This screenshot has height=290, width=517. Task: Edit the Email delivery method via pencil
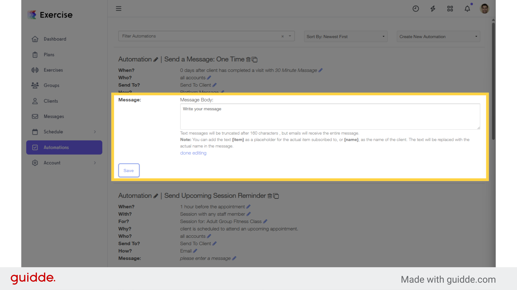(195, 251)
